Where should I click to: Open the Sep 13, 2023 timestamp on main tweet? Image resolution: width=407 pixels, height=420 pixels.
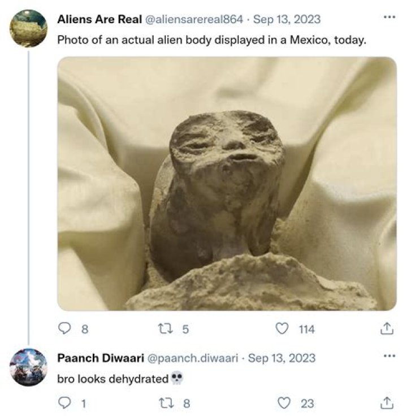[287, 19]
